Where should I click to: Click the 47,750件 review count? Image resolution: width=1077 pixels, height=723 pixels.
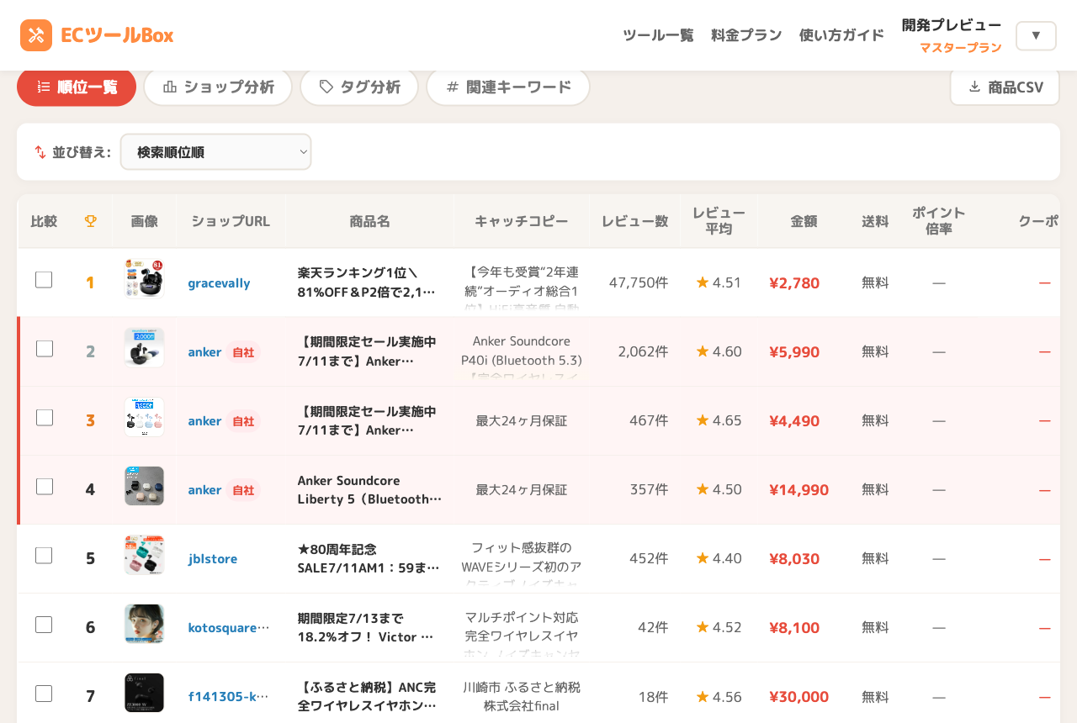639,282
